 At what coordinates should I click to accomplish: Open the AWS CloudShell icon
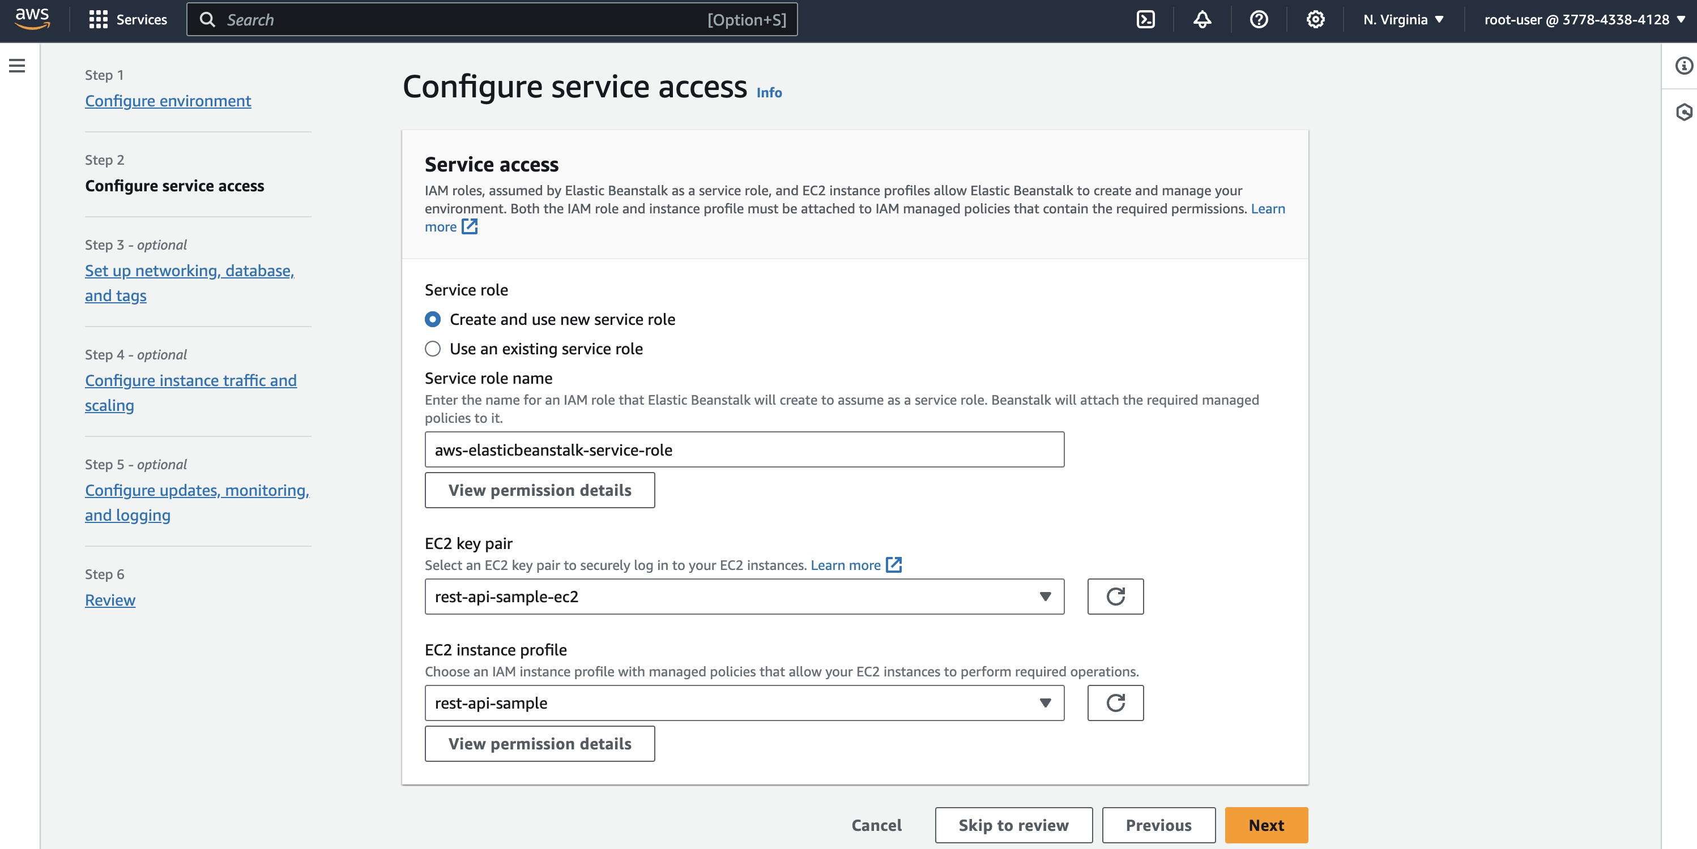(x=1146, y=20)
